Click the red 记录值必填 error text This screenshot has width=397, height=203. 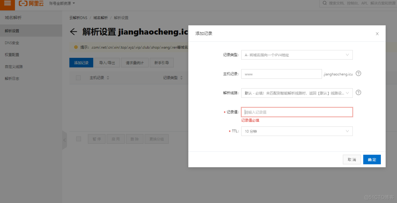[x=250, y=120]
